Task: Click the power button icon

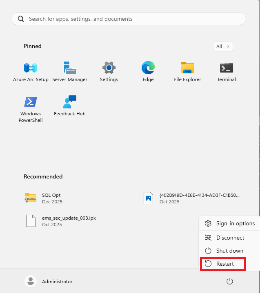Action: tap(230, 281)
